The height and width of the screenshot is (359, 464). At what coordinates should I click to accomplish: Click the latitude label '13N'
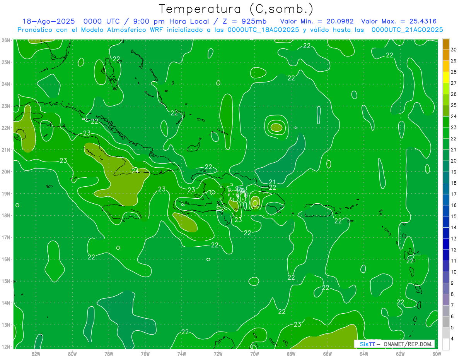click(x=6, y=325)
